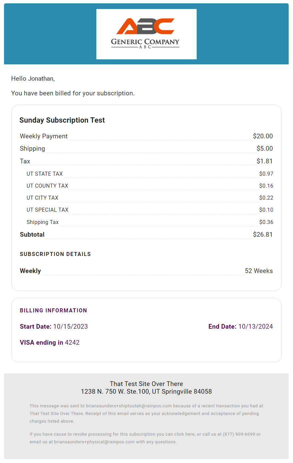Click the UT CITY TAX label
This screenshot has width=293, height=463.
pos(42,198)
